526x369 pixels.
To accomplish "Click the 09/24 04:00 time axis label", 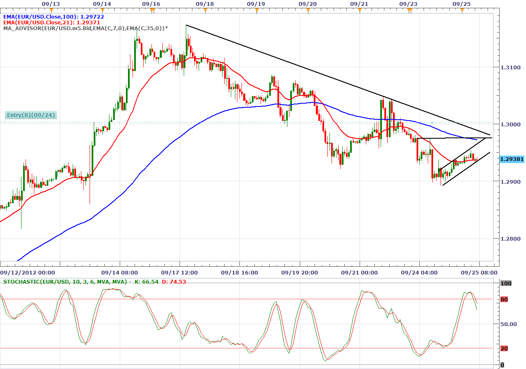I will click(419, 273).
